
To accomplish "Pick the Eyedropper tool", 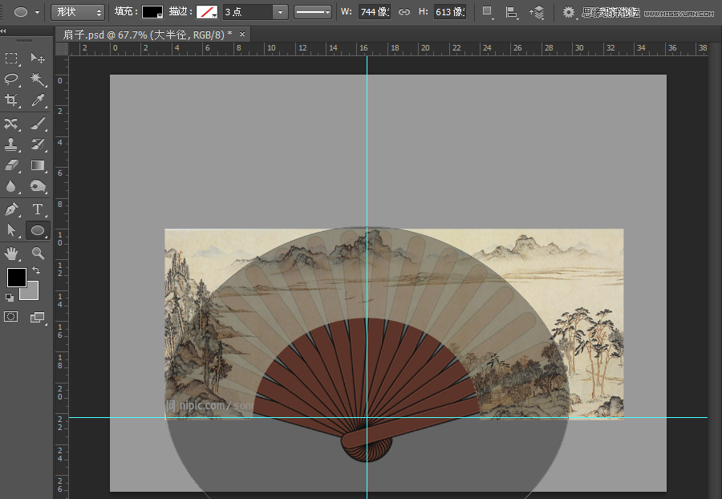I will (x=38, y=100).
